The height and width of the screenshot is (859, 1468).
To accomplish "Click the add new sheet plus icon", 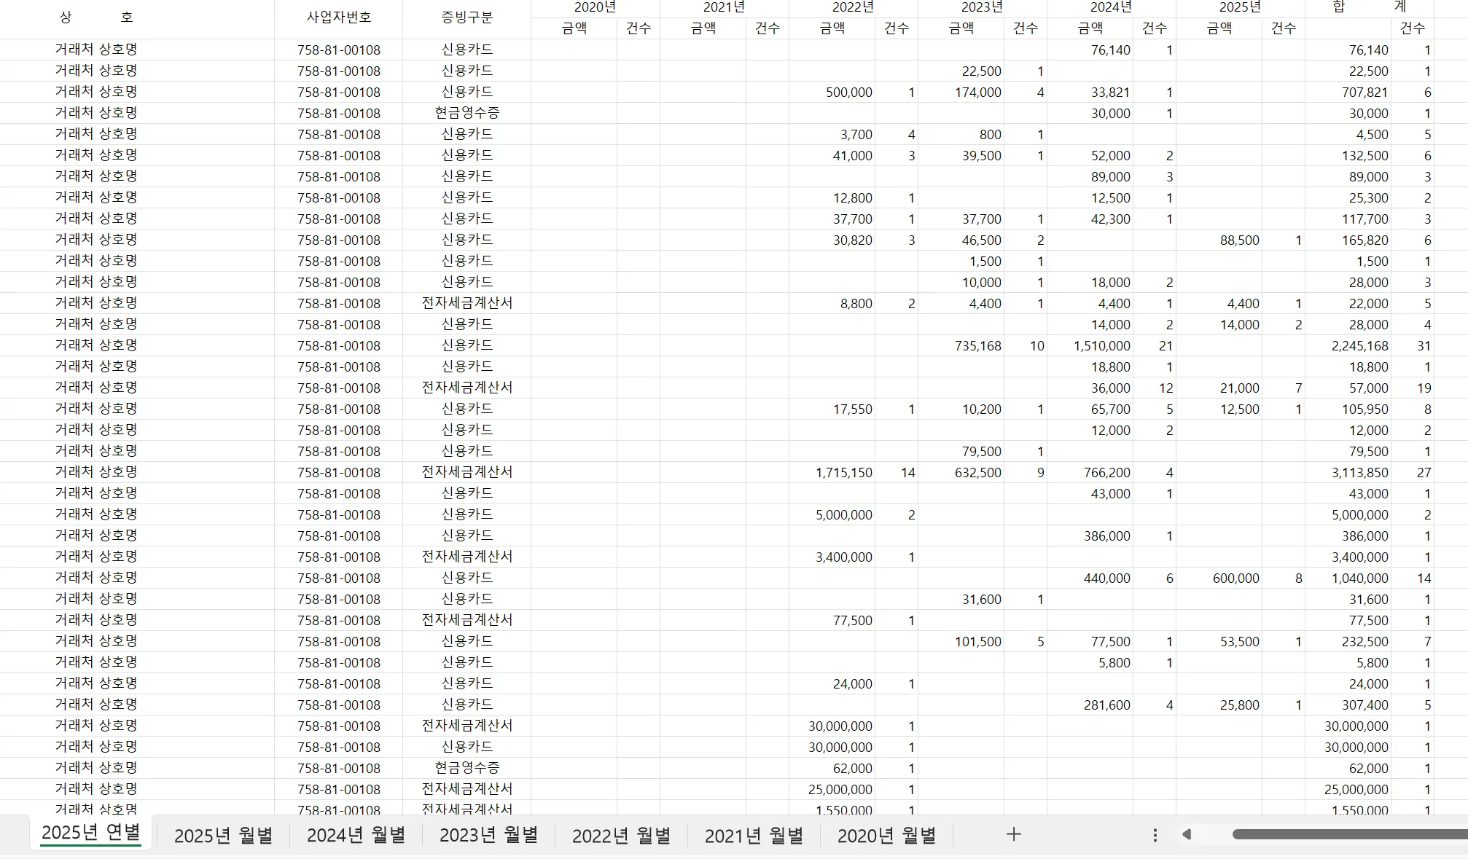I will 1013,834.
